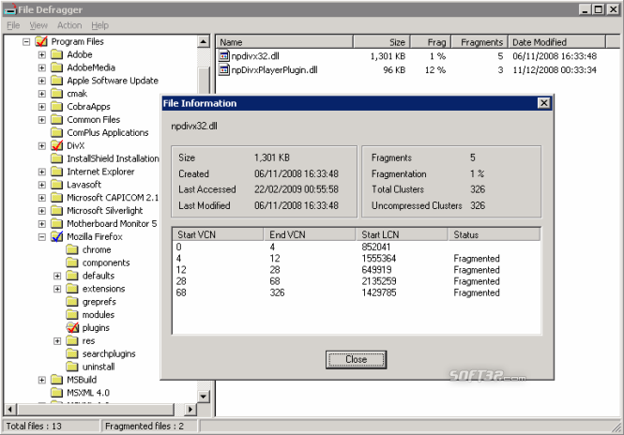Expand the extensions subfolder node

tap(57, 289)
